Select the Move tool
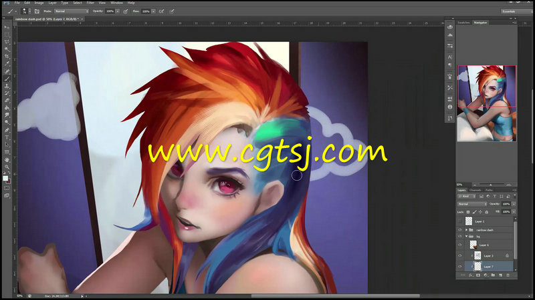 click(7, 27)
